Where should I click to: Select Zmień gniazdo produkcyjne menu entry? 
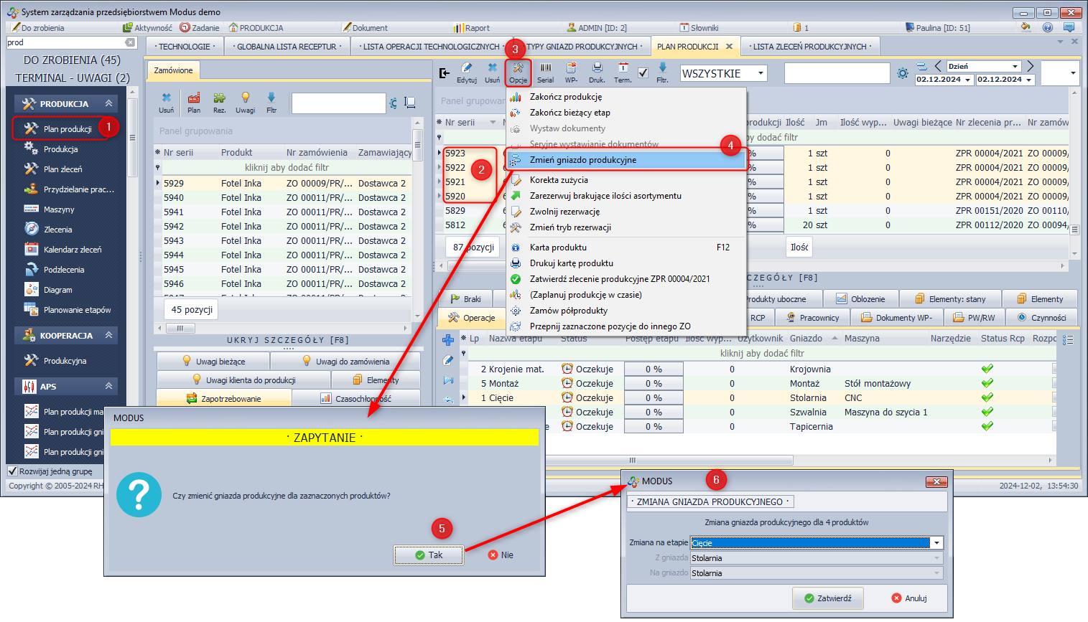click(582, 160)
